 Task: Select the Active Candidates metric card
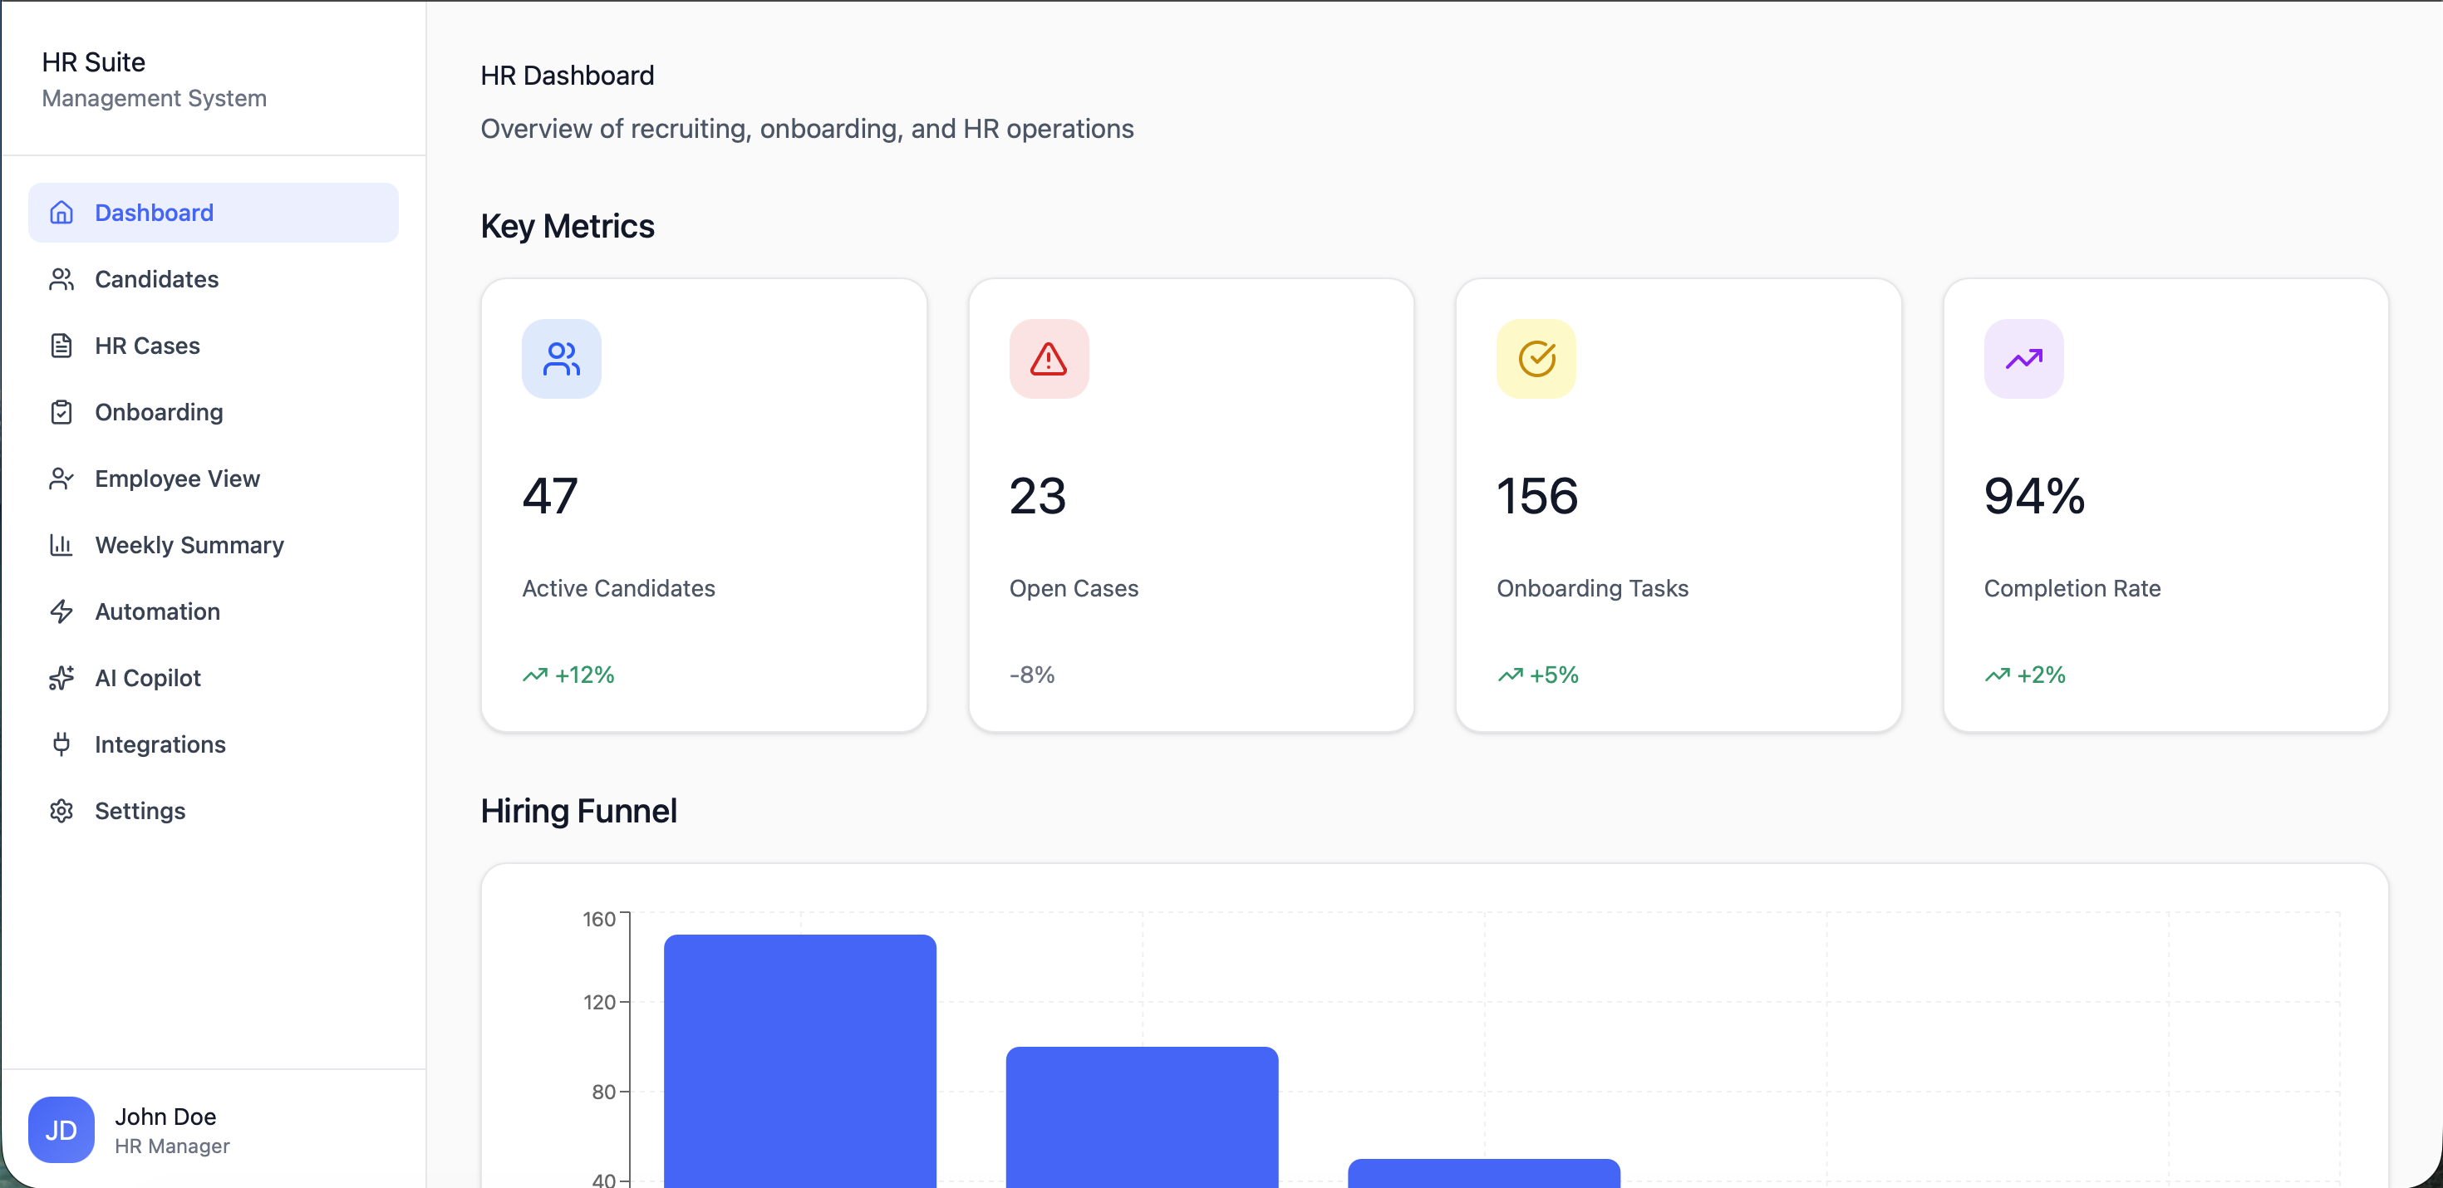pos(703,504)
